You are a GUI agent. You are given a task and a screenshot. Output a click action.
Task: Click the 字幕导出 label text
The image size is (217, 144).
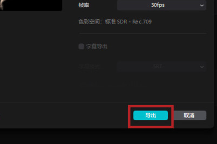click(x=97, y=46)
